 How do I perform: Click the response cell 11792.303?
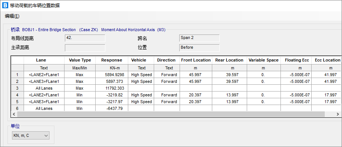(x=112, y=88)
